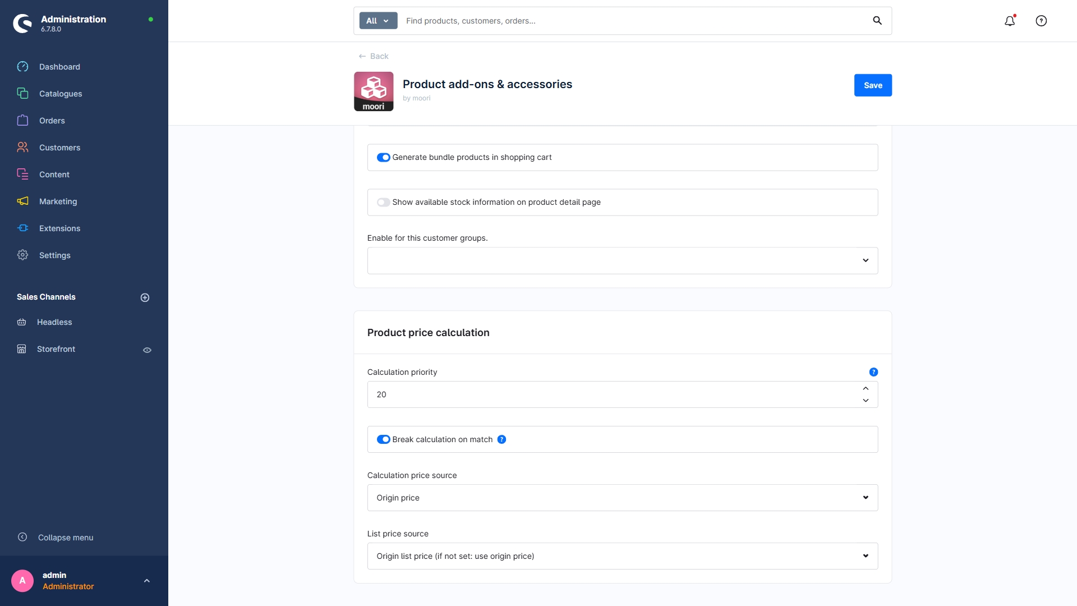Toggle off generate bundle products in shopping cart
1077x606 pixels.
384,157
